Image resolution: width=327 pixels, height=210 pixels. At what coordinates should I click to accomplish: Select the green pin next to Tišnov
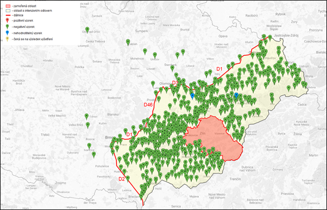(87, 116)
